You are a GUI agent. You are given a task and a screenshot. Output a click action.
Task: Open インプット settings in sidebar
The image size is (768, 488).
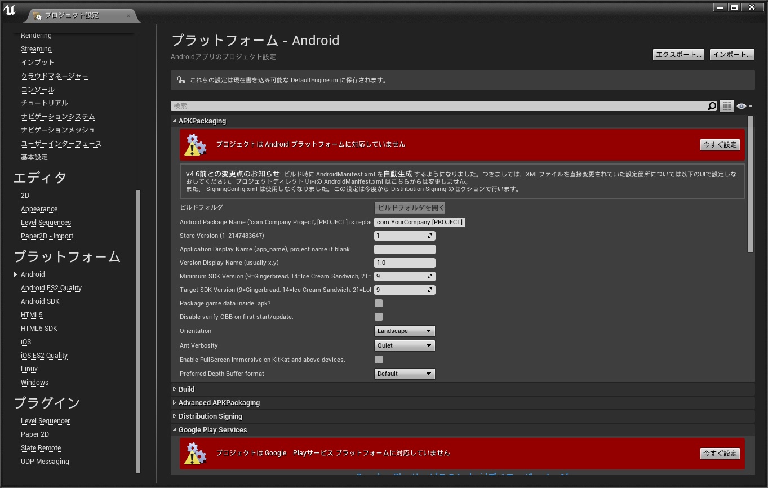pos(38,63)
